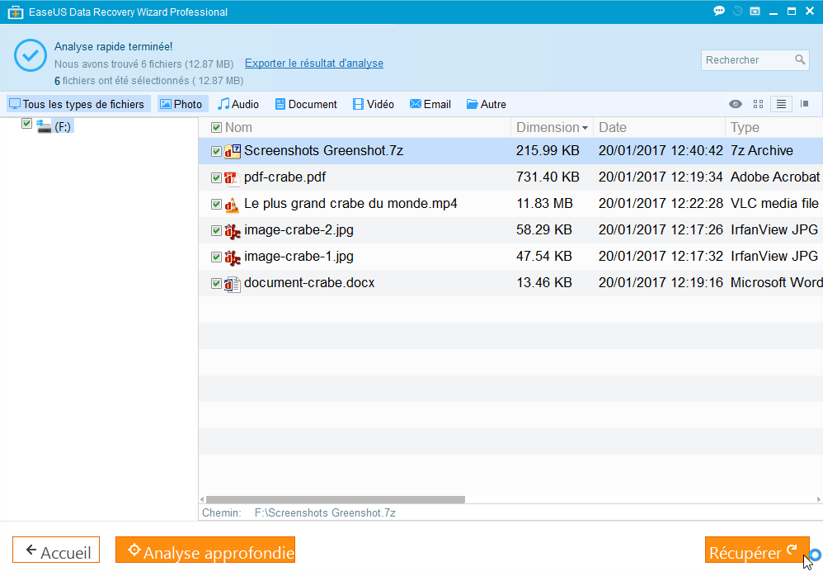This screenshot has width=823, height=576.
Task: Select the document-crabe.docx file name
Action: [x=309, y=283]
